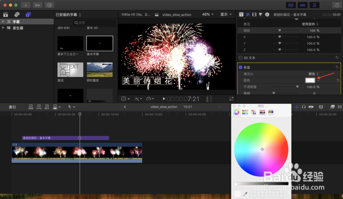Open the keyword editor key icon
Image resolution: width=343 pixels, height=199 pixels.
pos(37,5)
